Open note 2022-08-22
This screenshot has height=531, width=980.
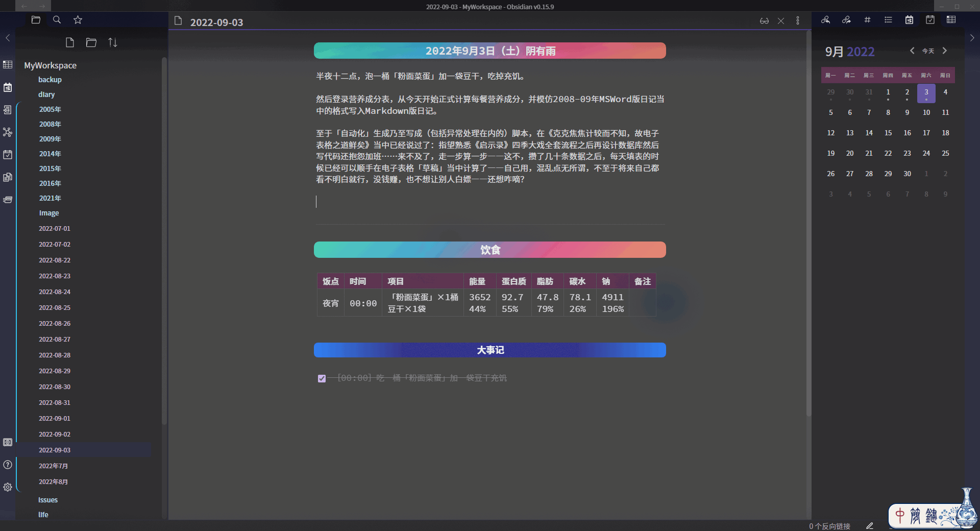55,260
